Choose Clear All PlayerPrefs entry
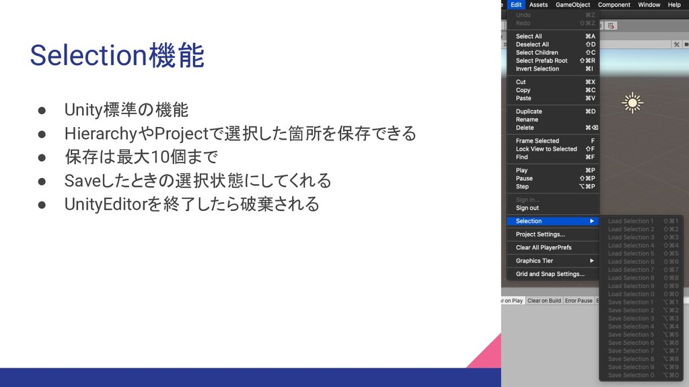689x387 pixels. point(554,247)
